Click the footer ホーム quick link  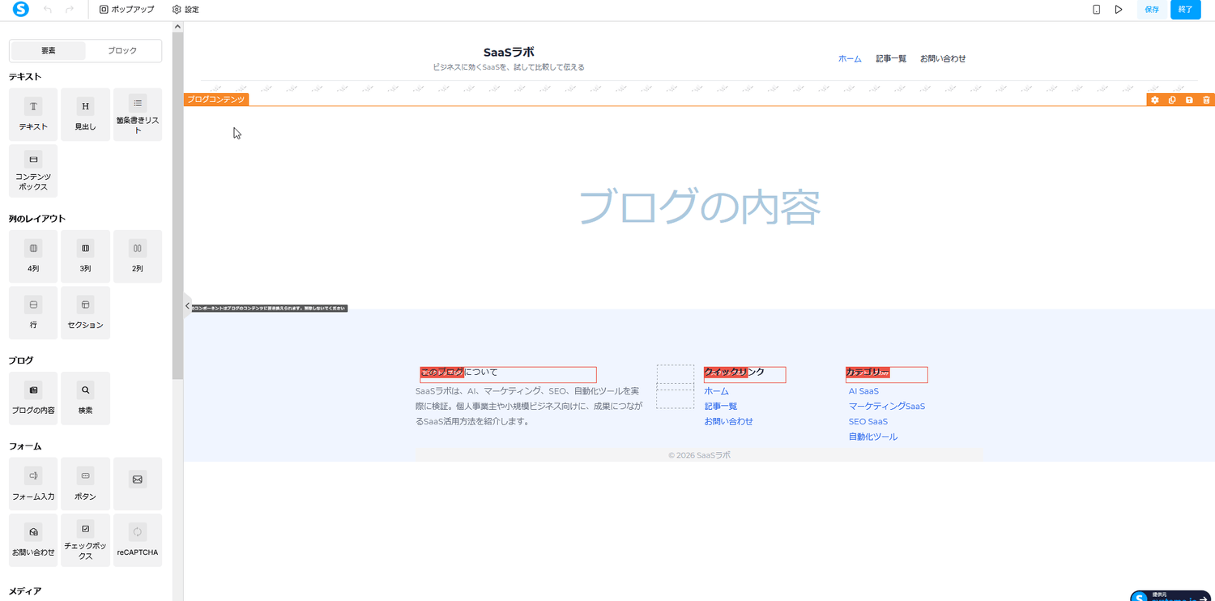[x=716, y=391]
